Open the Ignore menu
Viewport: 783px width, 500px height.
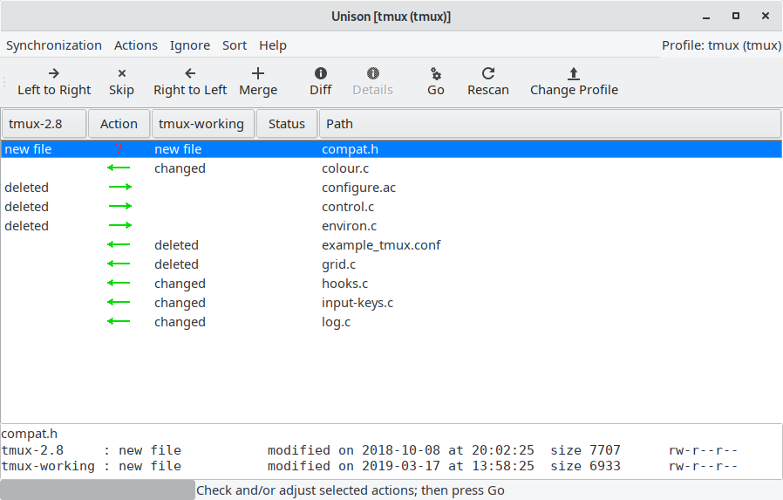[x=190, y=45]
